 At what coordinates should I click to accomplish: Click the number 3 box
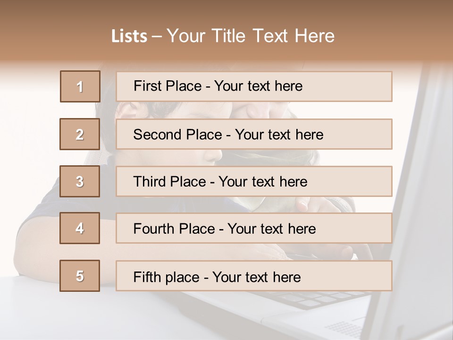(x=80, y=181)
